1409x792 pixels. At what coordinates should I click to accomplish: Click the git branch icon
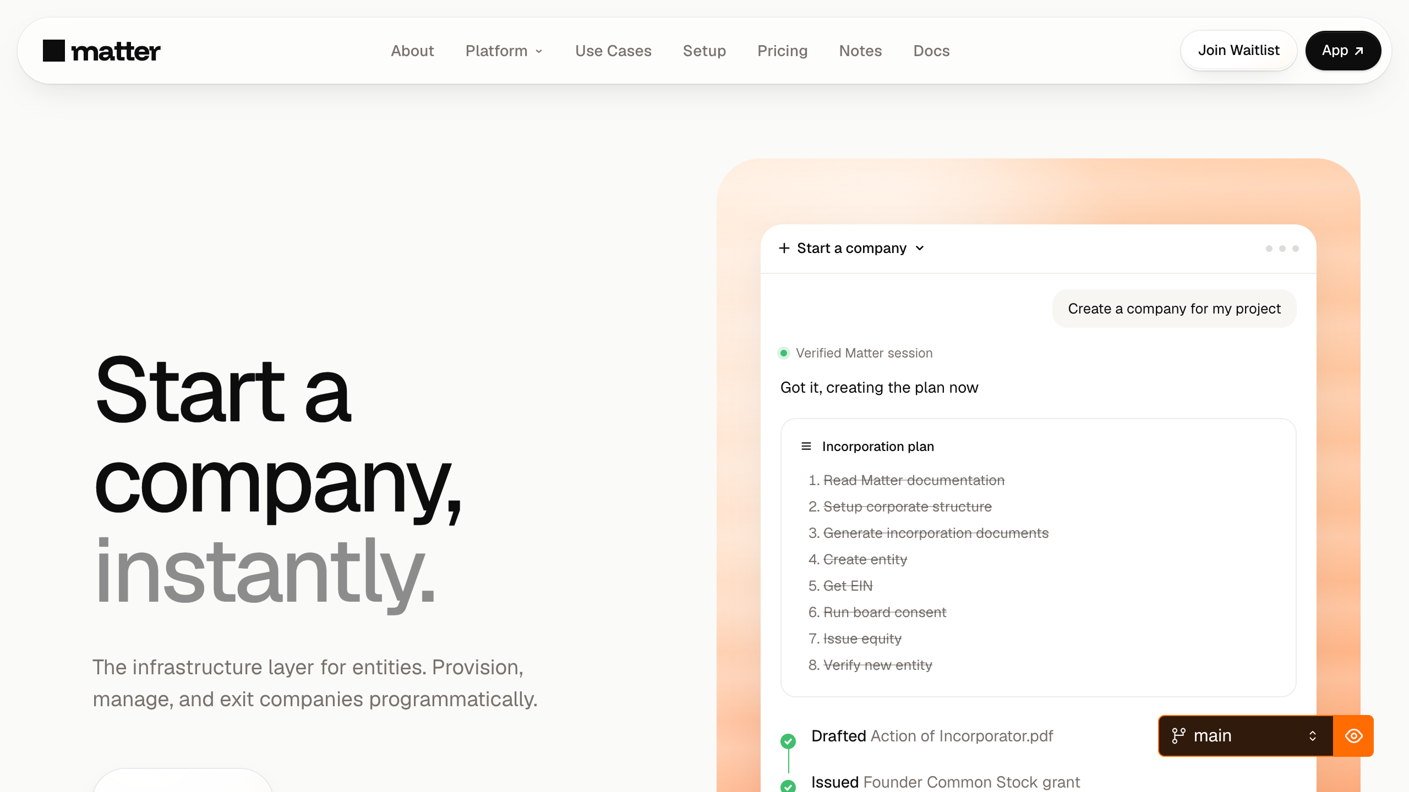(1178, 736)
